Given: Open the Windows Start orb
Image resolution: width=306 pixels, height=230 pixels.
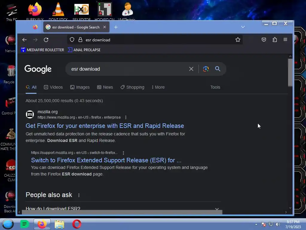Looking at the screenshot, I should pos(8,224).
